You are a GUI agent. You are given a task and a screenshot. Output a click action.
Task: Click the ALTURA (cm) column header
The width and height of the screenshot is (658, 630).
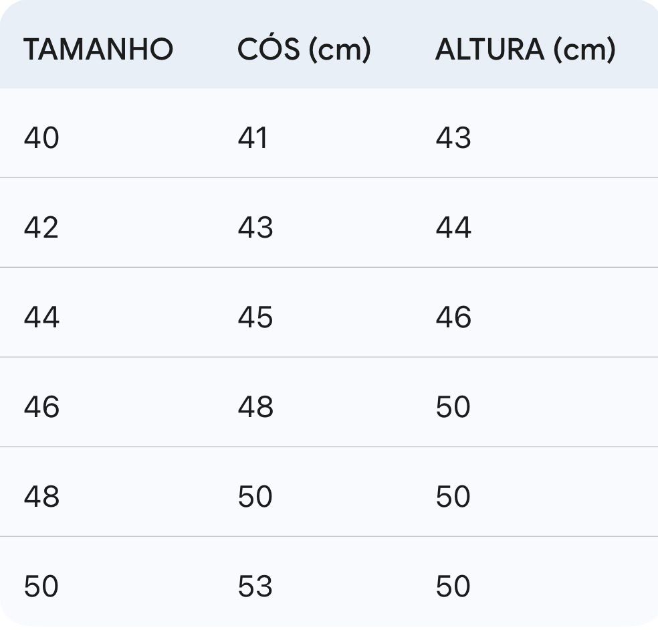pyautogui.click(x=525, y=50)
